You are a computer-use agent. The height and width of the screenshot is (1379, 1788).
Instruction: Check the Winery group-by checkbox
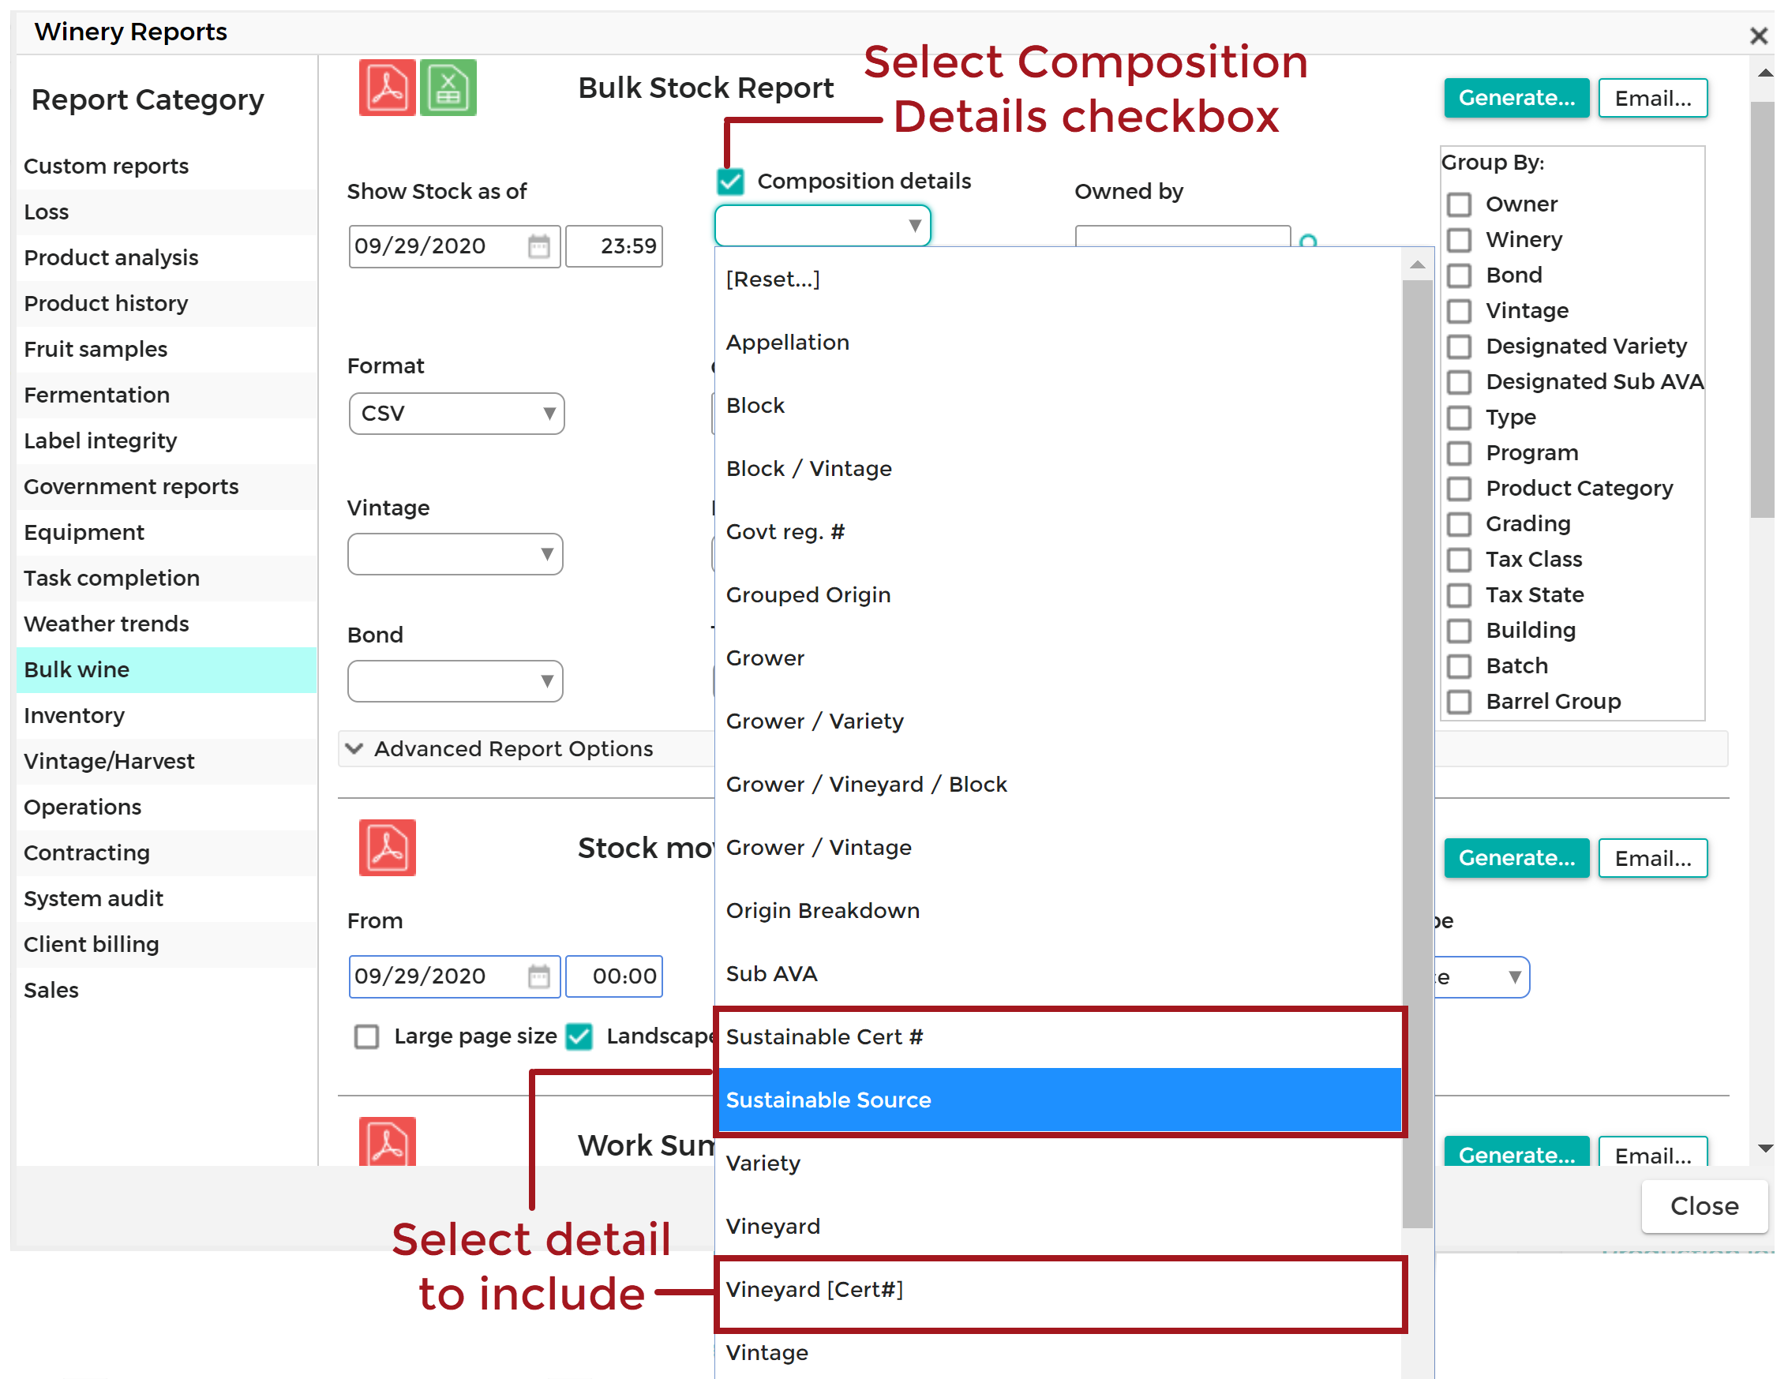(1459, 240)
